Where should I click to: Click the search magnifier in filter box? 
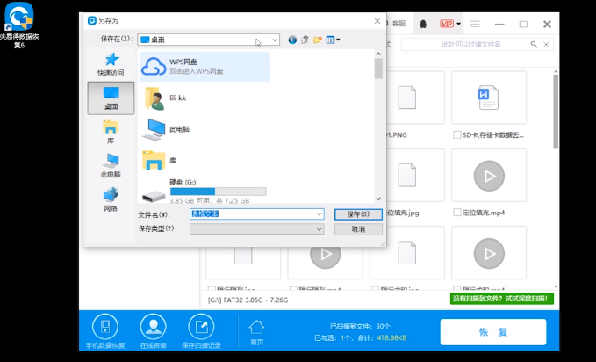(534, 45)
